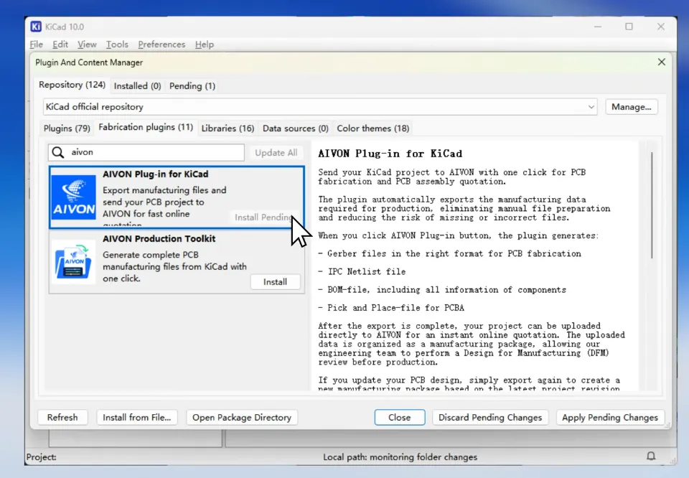Focus the search field containing aivon
Screen dimensions: 689x478
coord(146,152)
